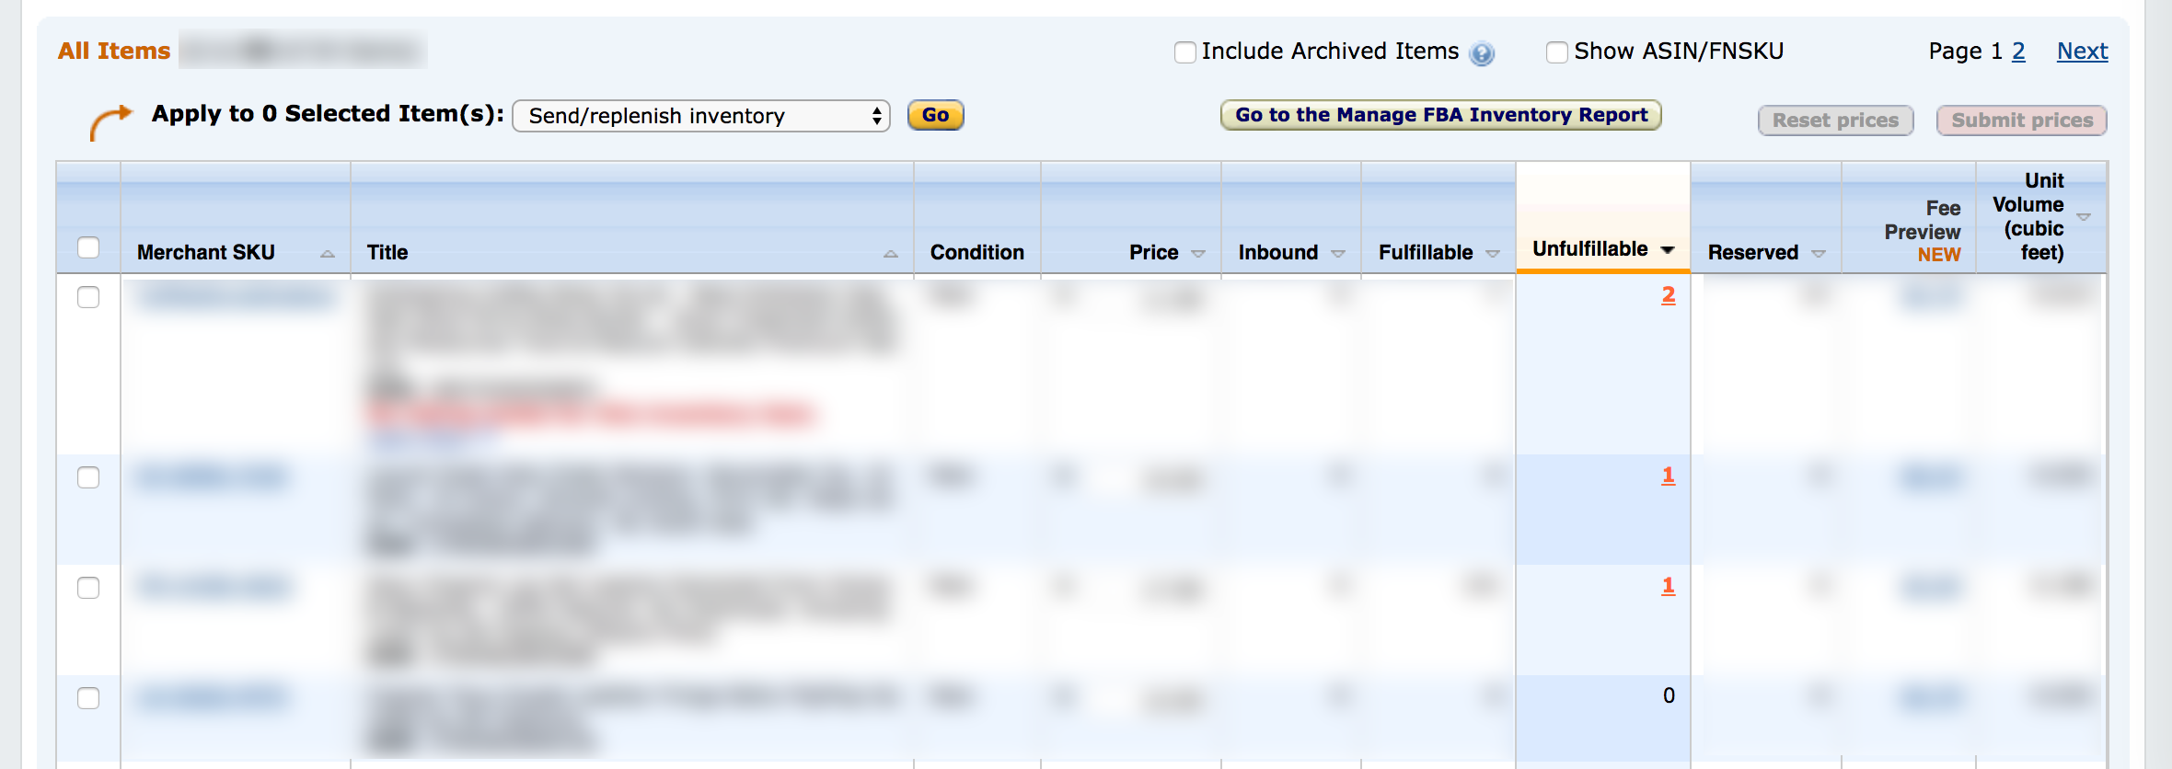Click the orange Go button
Viewport: 2172px width, 769px height.
pyautogui.click(x=936, y=115)
